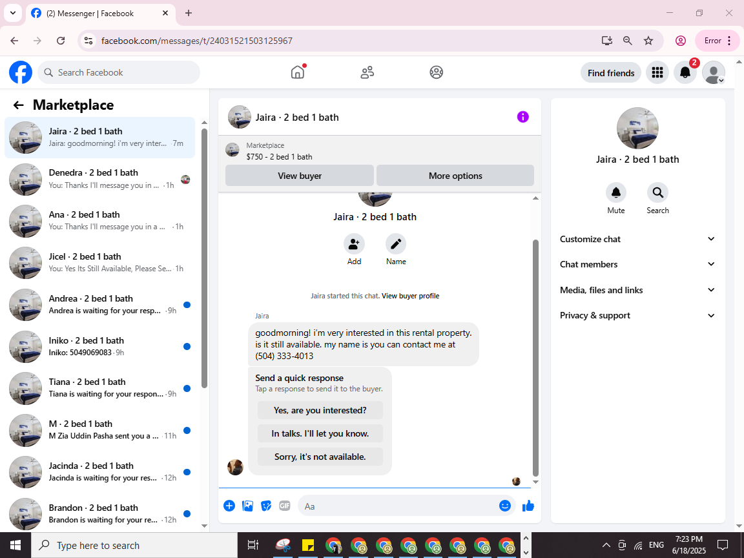Open the Windows notification center
This screenshot has width=744, height=558.
[x=722, y=545]
